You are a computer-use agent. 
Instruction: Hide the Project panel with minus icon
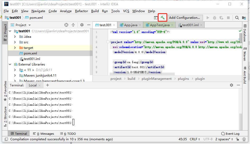(89, 25)
